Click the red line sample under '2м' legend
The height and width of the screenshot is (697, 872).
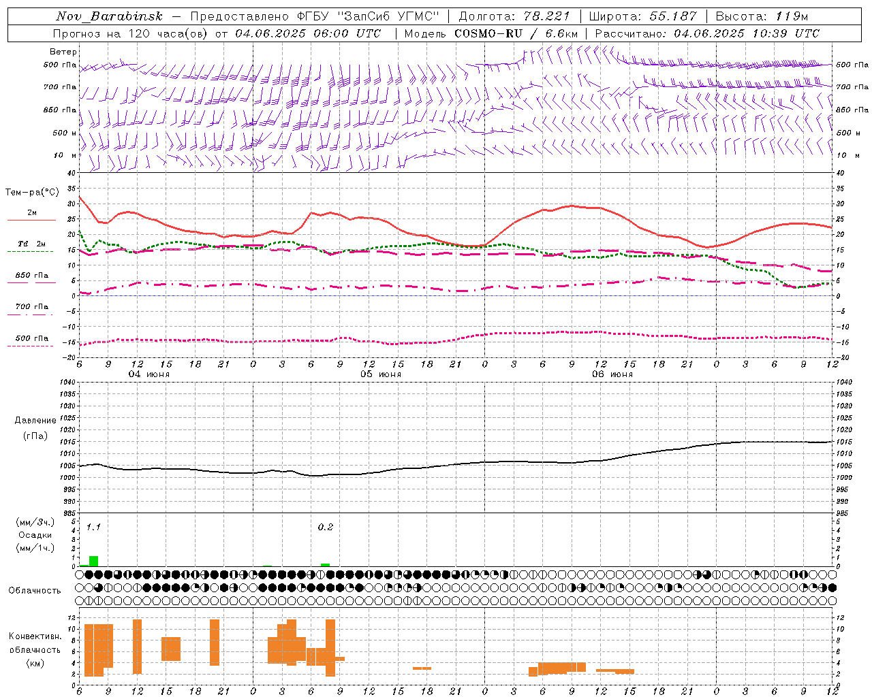point(31,221)
